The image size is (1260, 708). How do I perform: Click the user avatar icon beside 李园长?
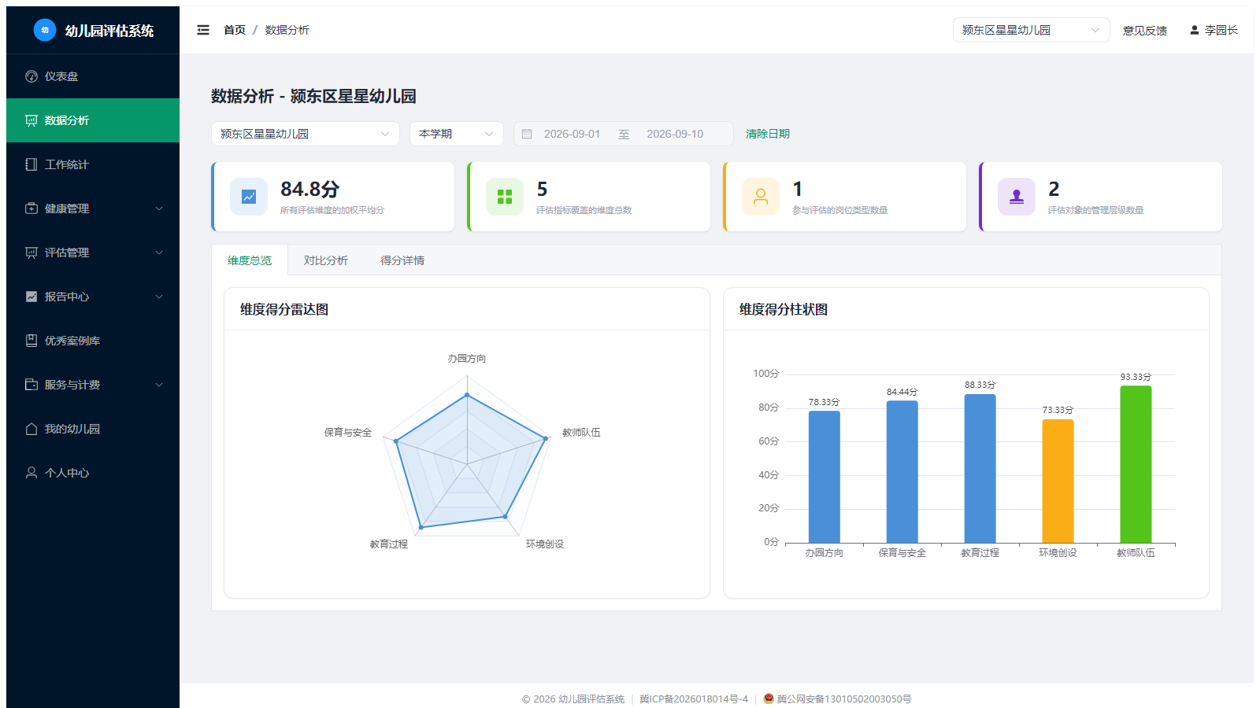[1195, 30]
